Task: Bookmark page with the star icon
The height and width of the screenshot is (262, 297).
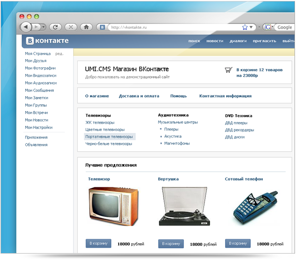Action: point(245,27)
